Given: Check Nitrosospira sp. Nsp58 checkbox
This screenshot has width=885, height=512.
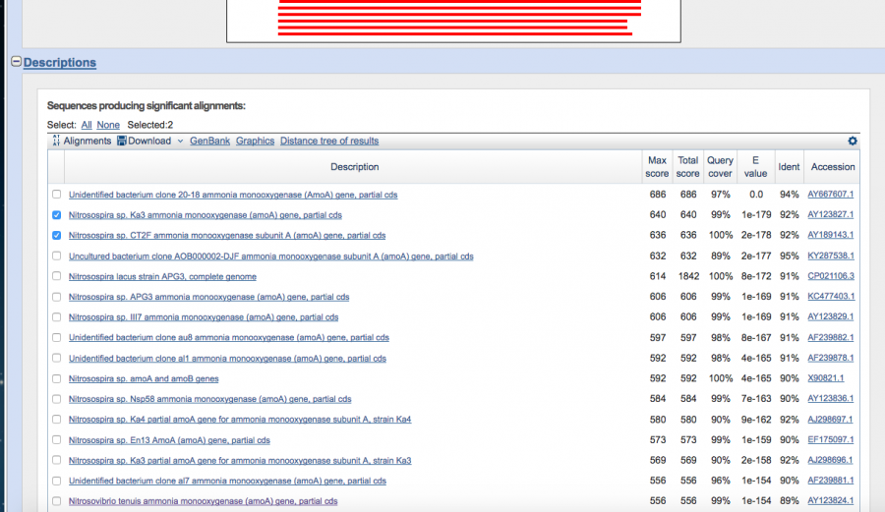Looking at the screenshot, I should (56, 399).
